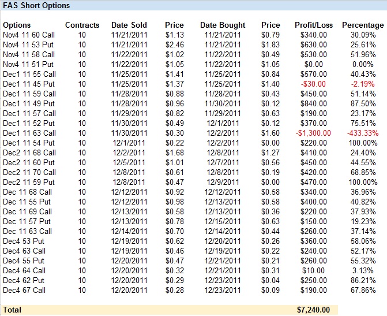
Task: Click the Date Sold column header
Action: pos(129,25)
